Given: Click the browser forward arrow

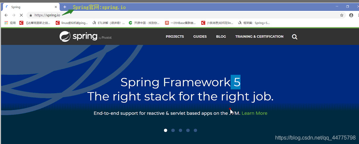Looking at the screenshot, I should click(14, 15).
